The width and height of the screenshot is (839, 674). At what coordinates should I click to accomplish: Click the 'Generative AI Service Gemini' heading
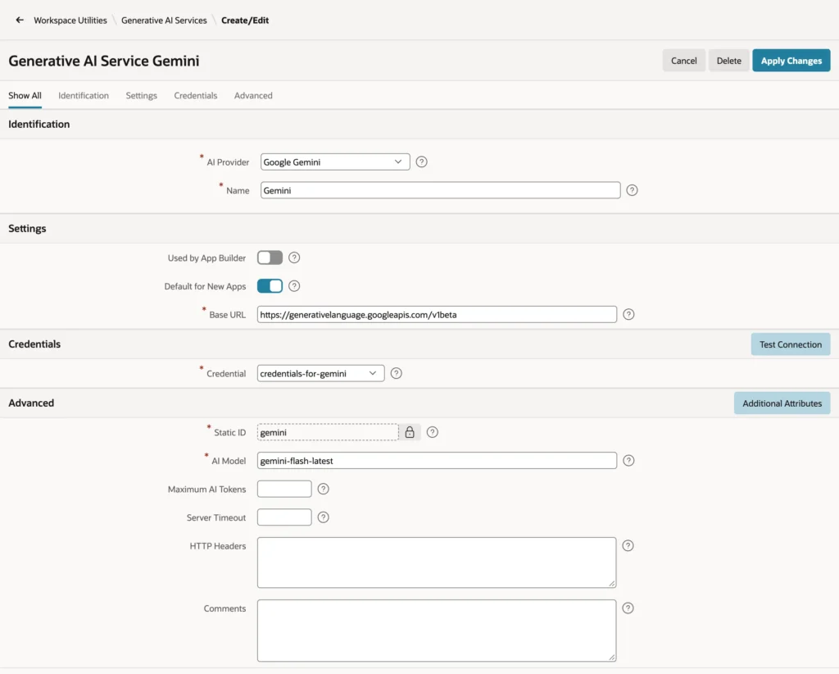(x=104, y=61)
